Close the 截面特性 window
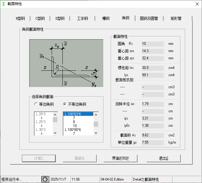This screenshot has height=183, width=202. click(197, 4)
